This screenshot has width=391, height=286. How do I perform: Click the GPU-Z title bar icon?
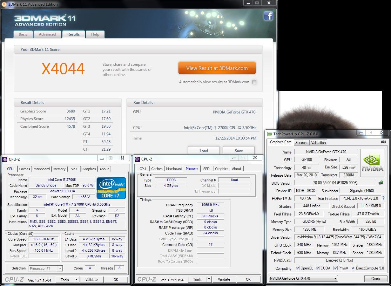coord(270,134)
